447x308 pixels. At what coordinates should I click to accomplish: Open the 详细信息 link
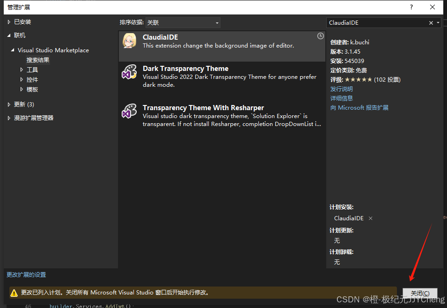342,98
